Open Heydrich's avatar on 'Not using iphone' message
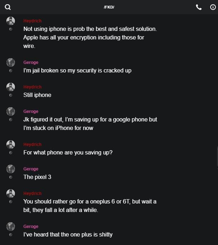Screen dimensions: 218x245 click(x=11, y=21)
